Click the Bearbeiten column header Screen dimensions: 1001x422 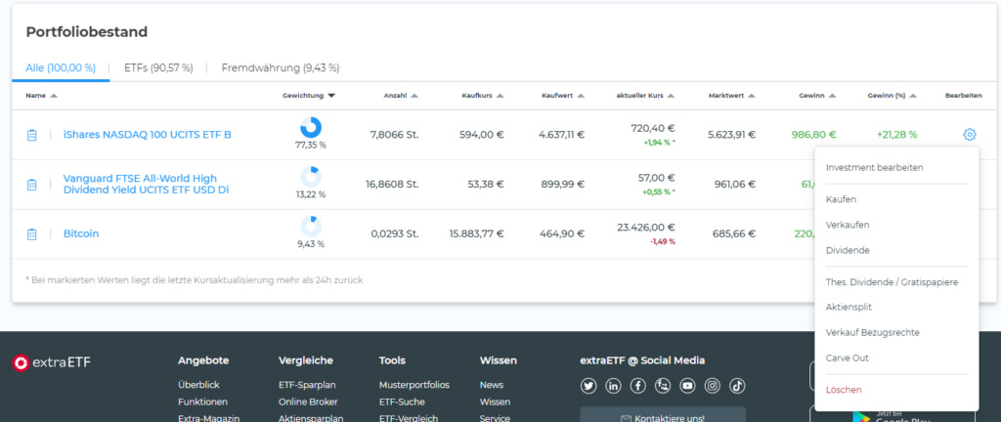coord(963,96)
